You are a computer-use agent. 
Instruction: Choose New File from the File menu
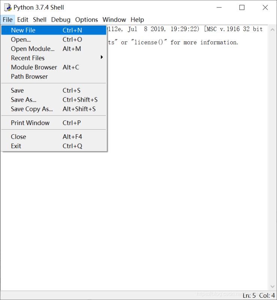tap(54, 30)
